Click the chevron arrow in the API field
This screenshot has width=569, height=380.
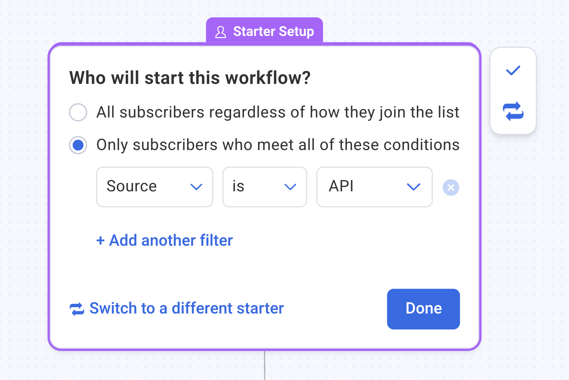click(x=413, y=187)
